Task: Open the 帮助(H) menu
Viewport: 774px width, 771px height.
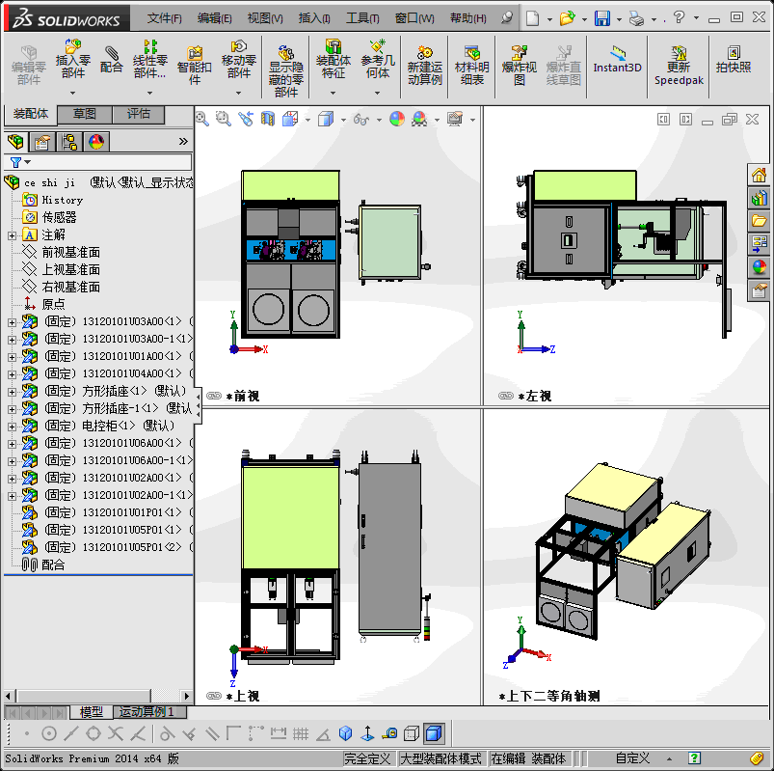Action: [x=468, y=18]
